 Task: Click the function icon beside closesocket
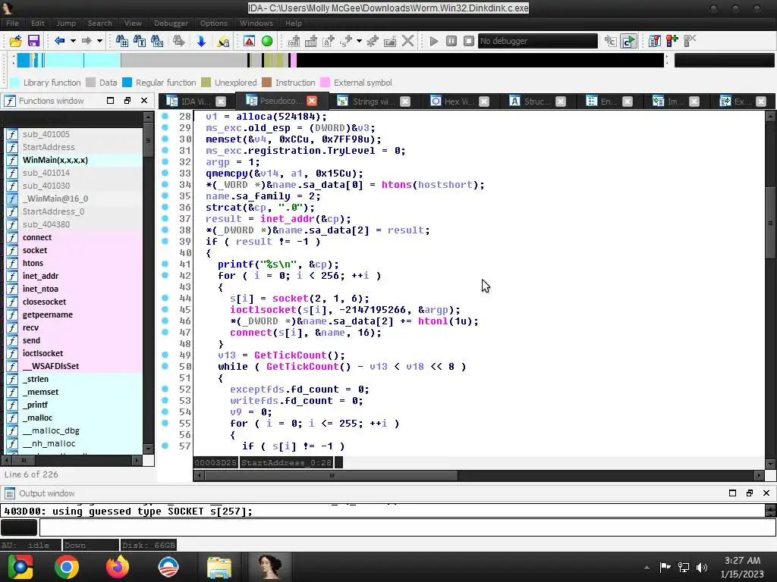tap(12, 302)
